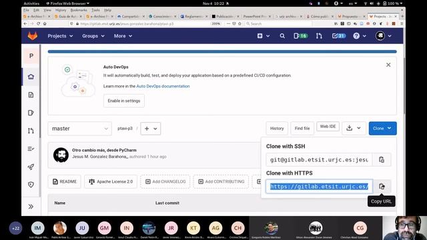427x240 pixels.
Task: Click the Firefox back arrow
Action: coord(25,24)
